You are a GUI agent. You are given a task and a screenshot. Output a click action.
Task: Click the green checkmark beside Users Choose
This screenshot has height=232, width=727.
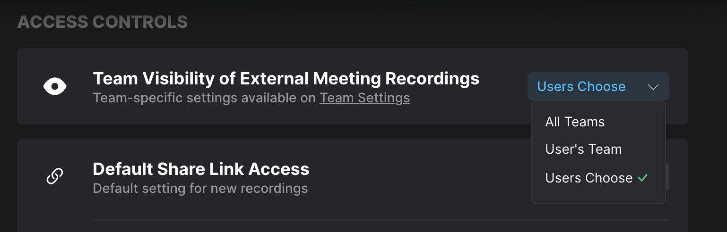point(642,178)
